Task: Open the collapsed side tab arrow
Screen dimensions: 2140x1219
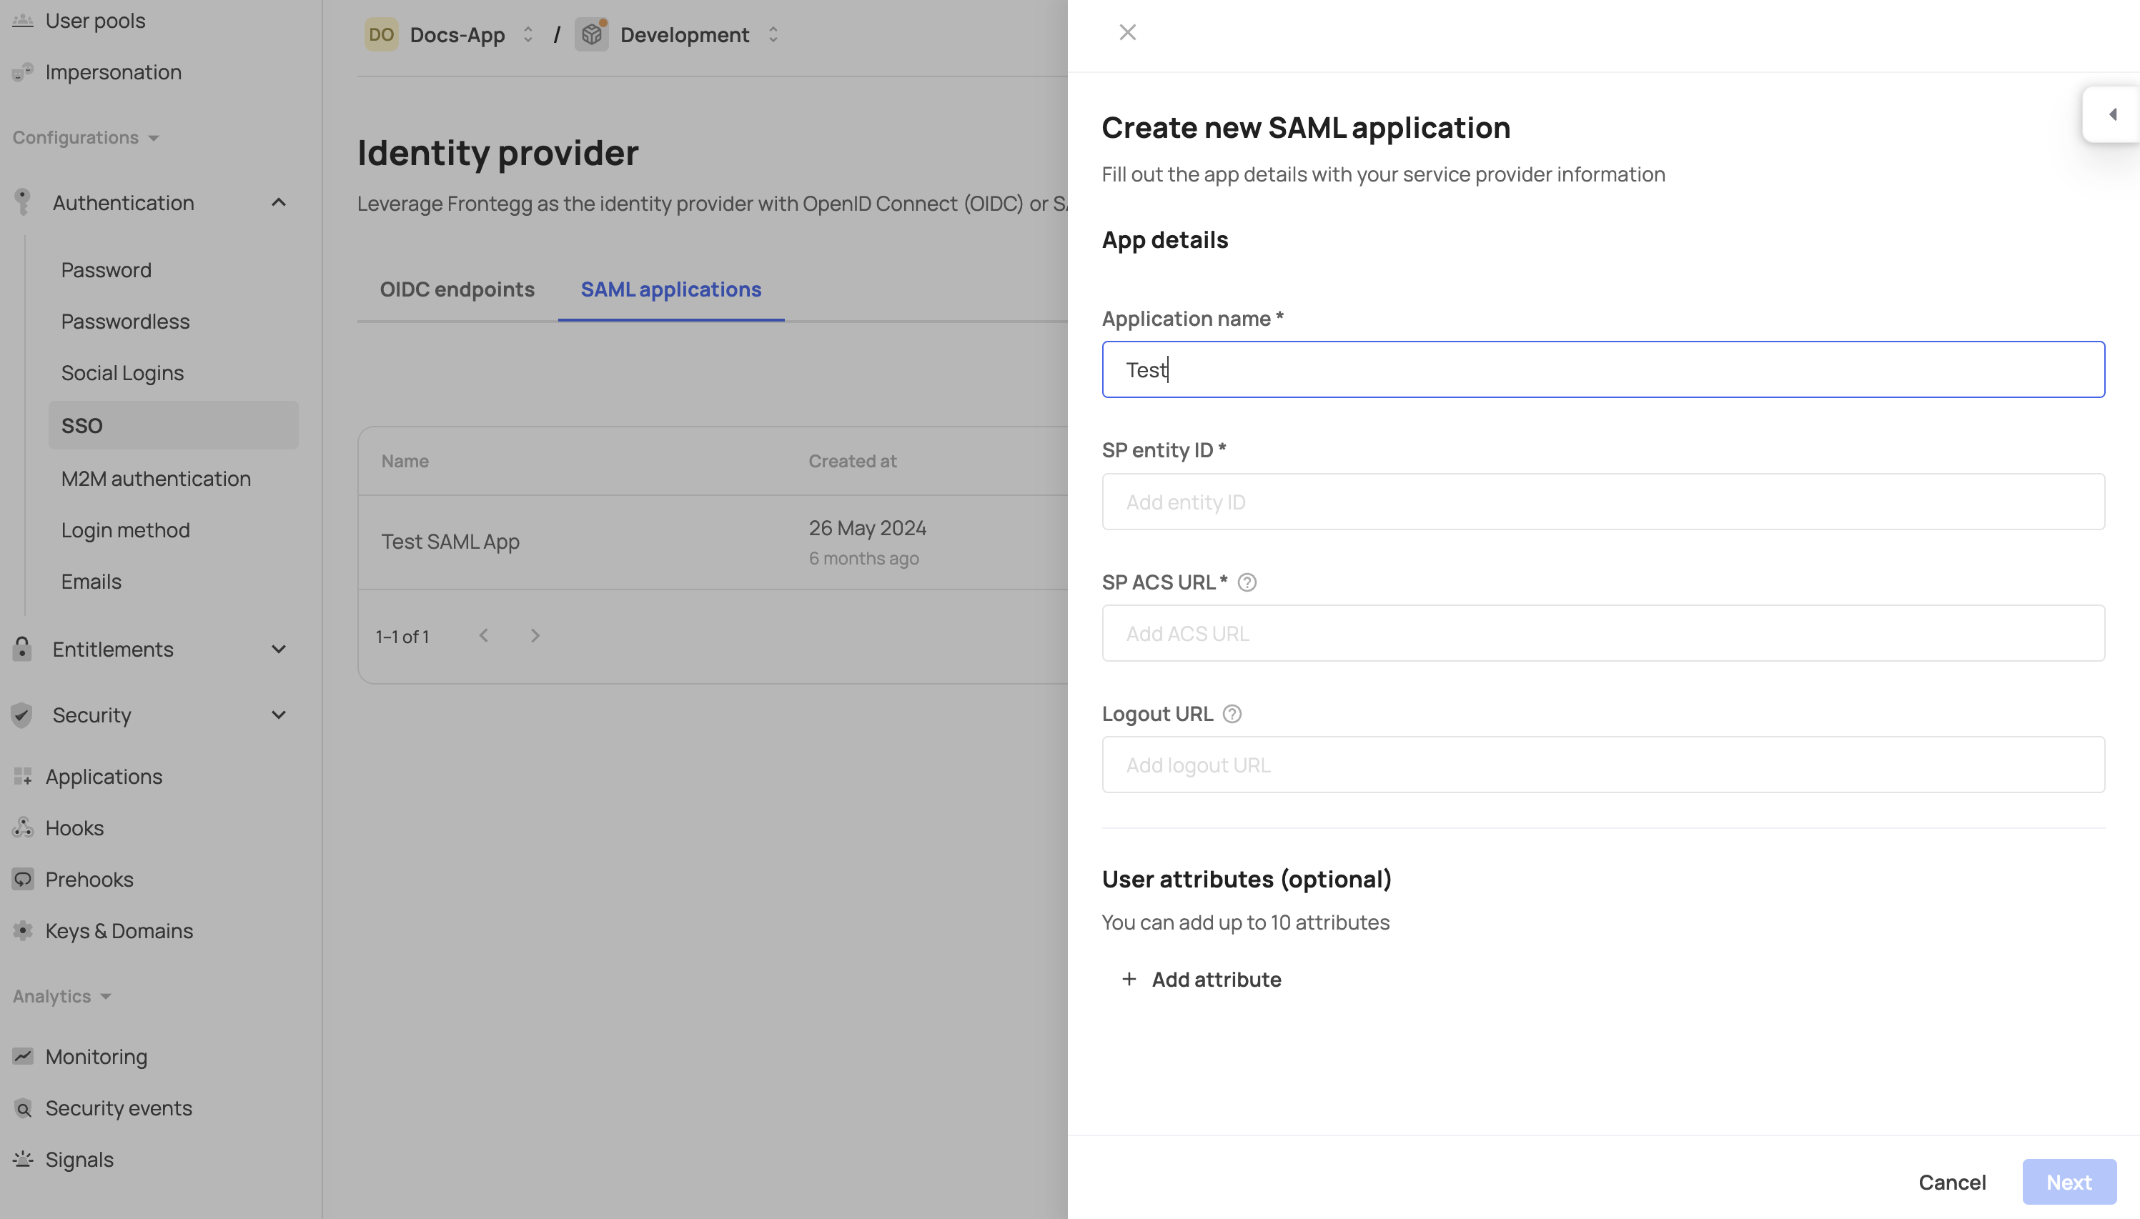Action: pos(2112,114)
